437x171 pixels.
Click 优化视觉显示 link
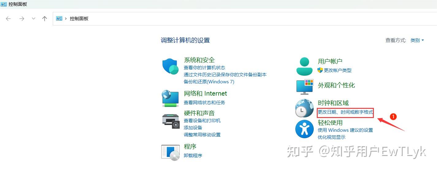click(332, 137)
